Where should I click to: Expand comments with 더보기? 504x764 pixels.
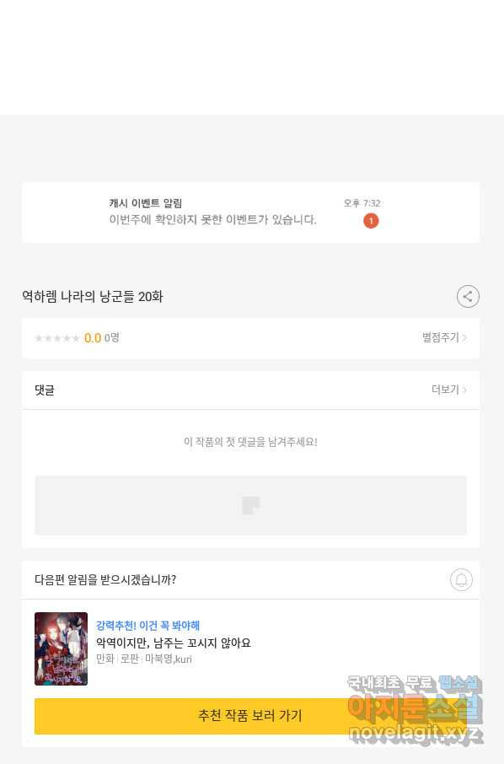[x=445, y=390]
